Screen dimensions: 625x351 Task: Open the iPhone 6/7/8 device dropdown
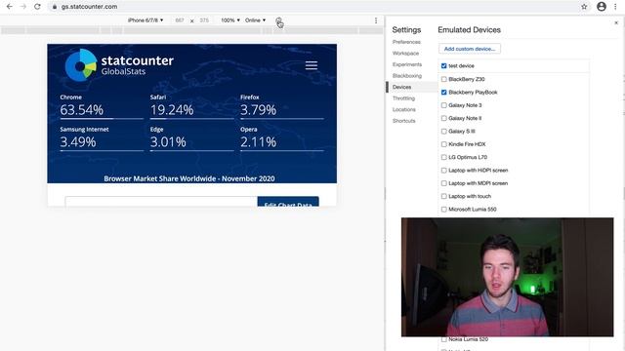pos(146,20)
